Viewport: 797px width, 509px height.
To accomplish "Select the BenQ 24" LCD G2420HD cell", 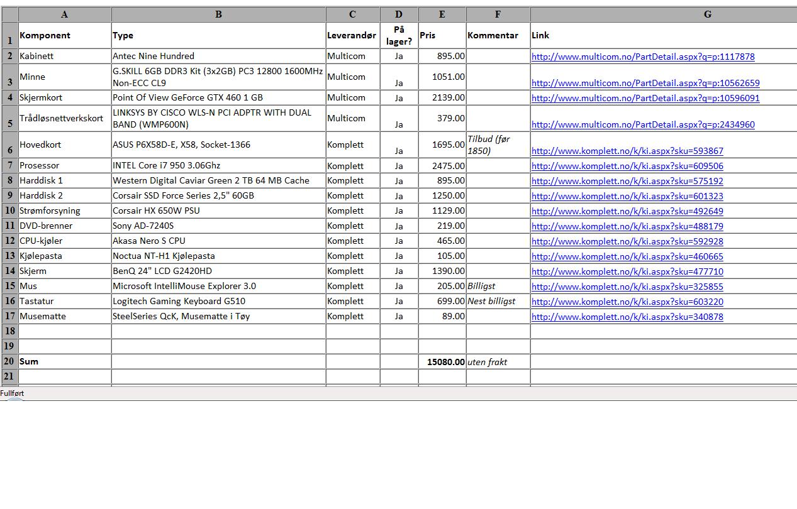I will pos(218,271).
